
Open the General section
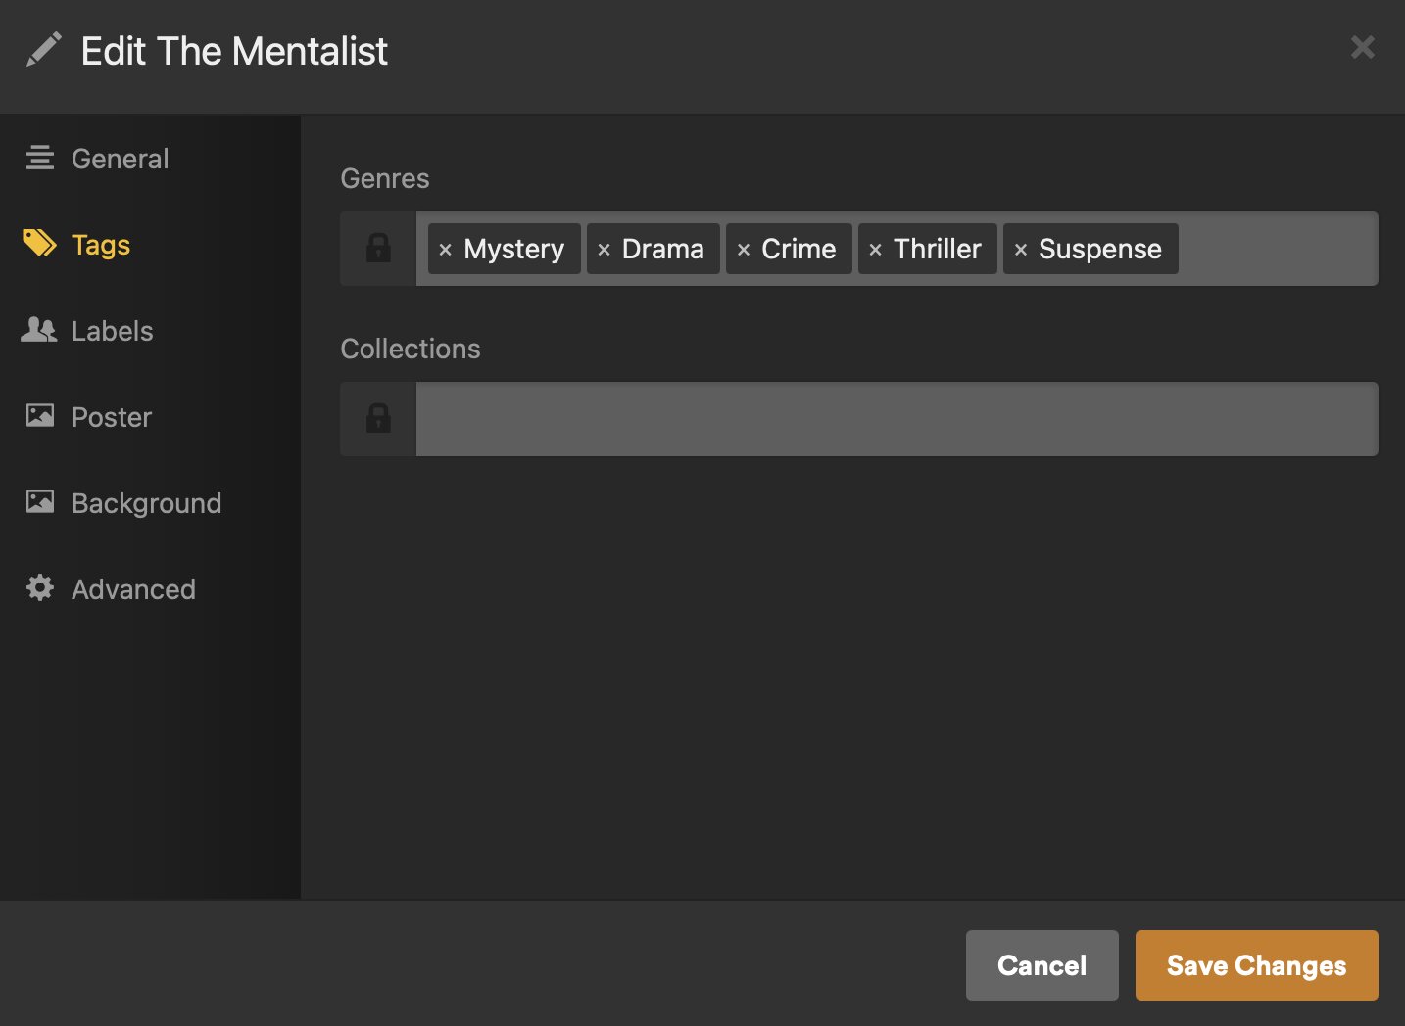120,159
